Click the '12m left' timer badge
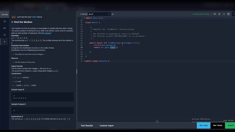235x132 pixels. [4, 15]
